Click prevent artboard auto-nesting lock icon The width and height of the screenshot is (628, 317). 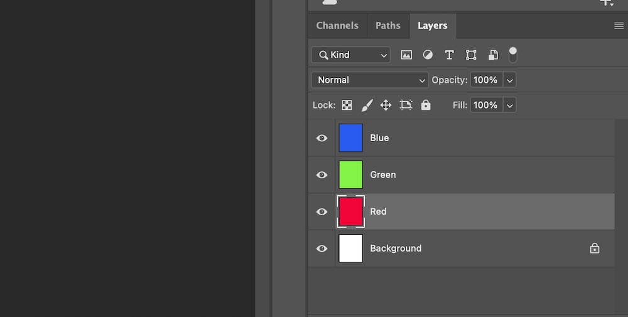click(406, 105)
